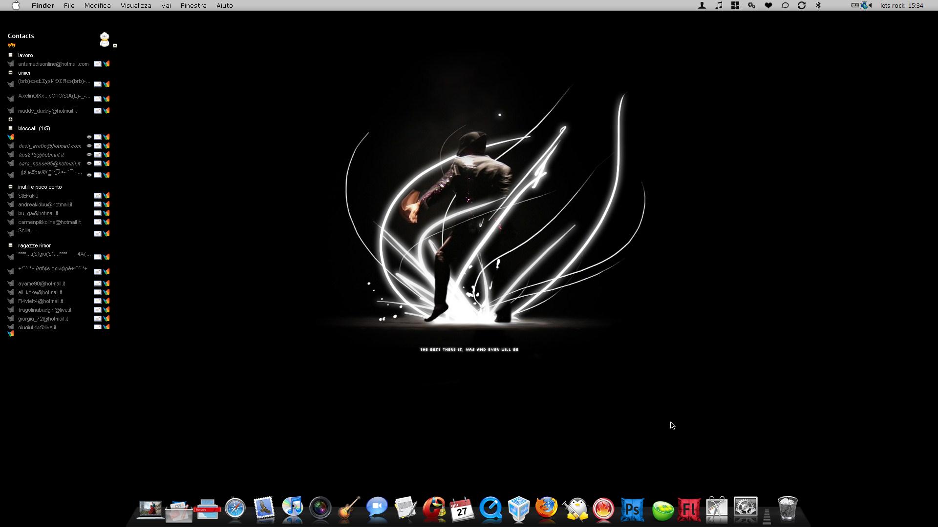938x527 pixels.
Task: Select contact Fl4viett4@hotmail.it
Action: coord(41,301)
